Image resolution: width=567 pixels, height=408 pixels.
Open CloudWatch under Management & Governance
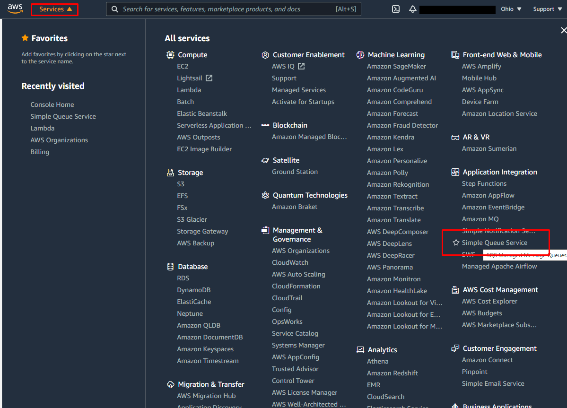(290, 262)
